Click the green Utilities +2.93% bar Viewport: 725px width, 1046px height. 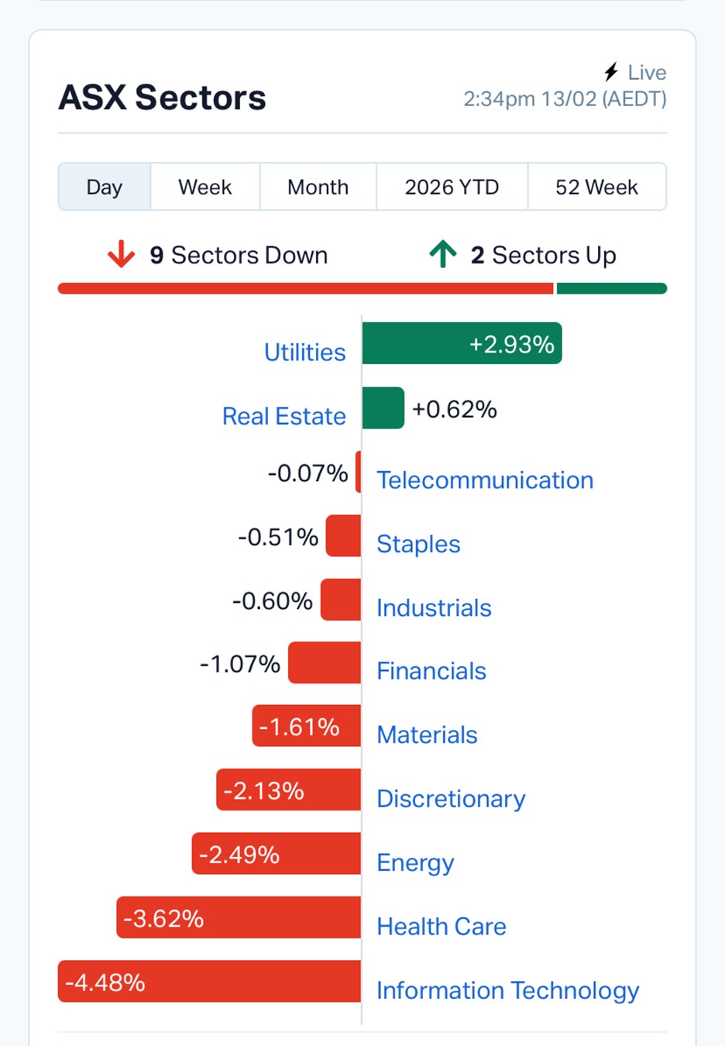click(462, 343)
